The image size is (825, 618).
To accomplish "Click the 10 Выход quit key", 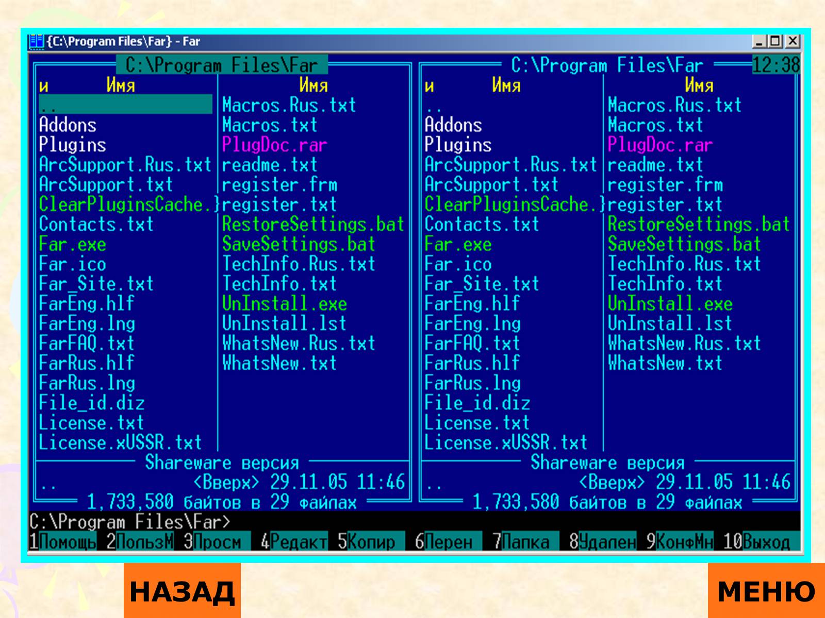I will click(761, 542).
